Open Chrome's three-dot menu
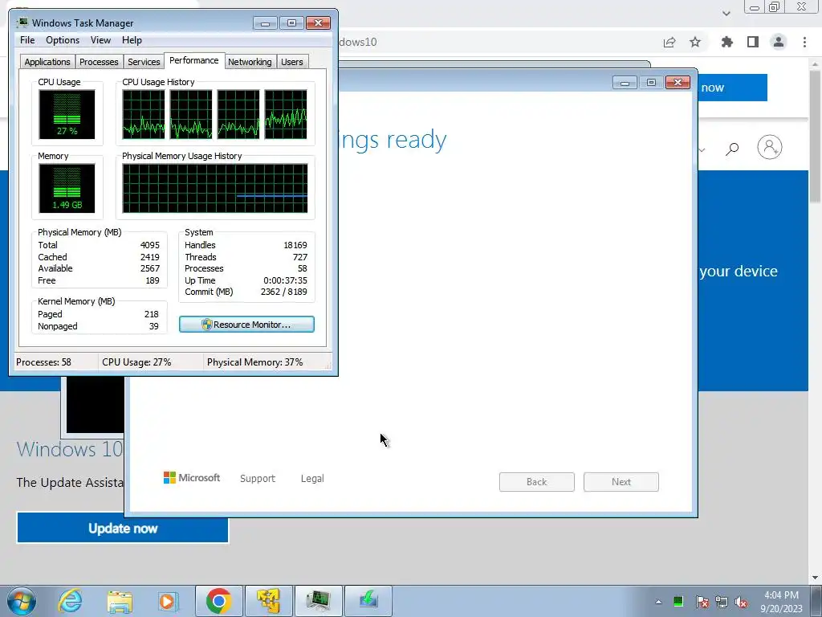Screen dimensions: 822x617 click(804, 42)
